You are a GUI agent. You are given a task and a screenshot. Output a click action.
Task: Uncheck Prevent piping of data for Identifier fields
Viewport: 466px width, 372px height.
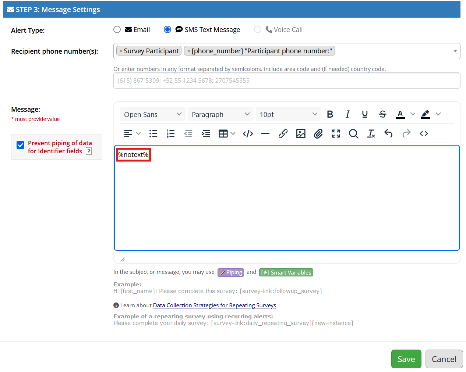[21, 145]
